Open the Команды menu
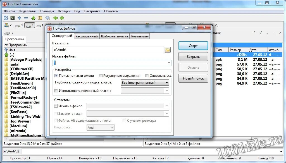Image resolution: width=286 pixels, height=163 pixels. click(47, 11)
